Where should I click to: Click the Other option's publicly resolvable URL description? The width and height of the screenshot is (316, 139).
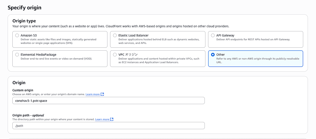(258, 61)
